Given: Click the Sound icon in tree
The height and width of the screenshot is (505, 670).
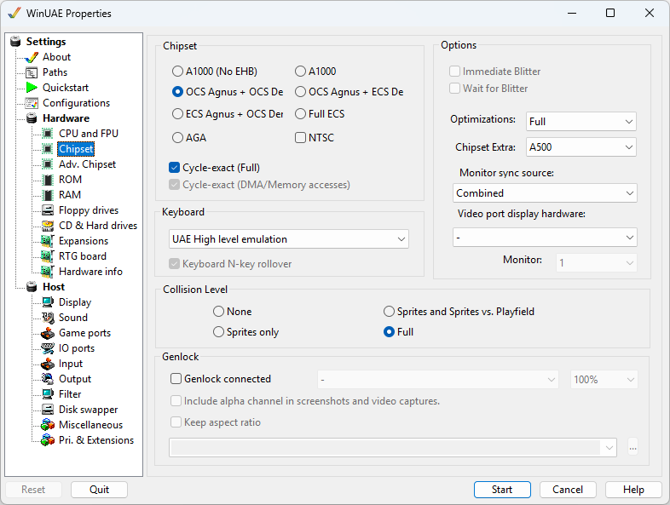Looking at the screenshot, I should click(48, 318).
